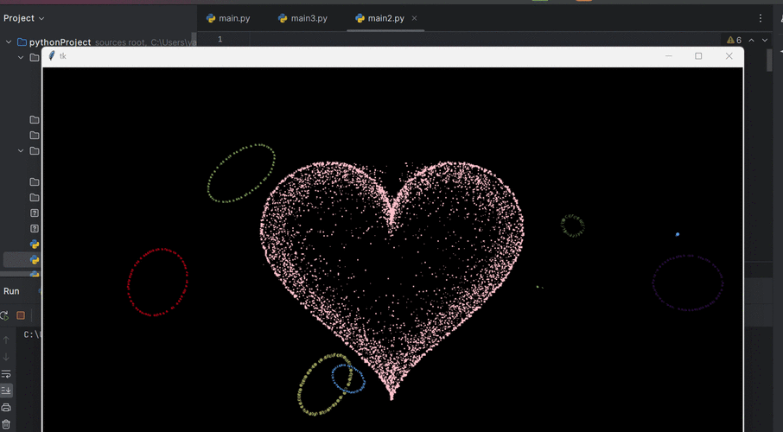Open the editor tabs three-dot menu
The image size is (783, 432).
tap(761, 18)
